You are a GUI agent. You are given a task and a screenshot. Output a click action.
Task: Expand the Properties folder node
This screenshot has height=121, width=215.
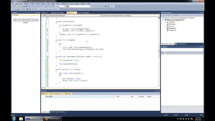(165, 22)
